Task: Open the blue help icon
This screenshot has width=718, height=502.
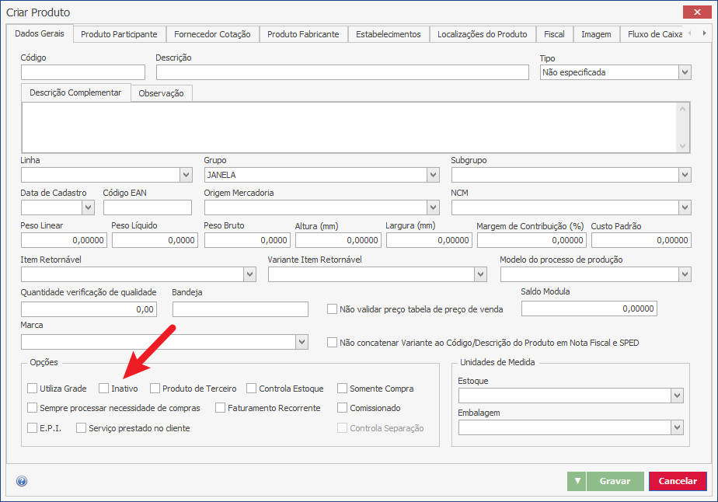Action: (22, 481)
